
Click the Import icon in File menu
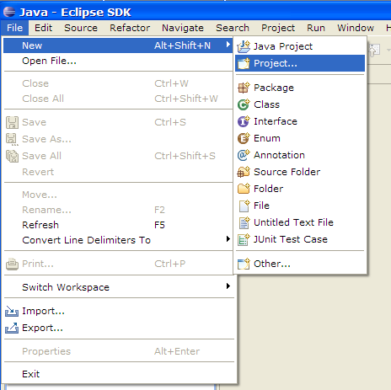click(x=12, y=312)
